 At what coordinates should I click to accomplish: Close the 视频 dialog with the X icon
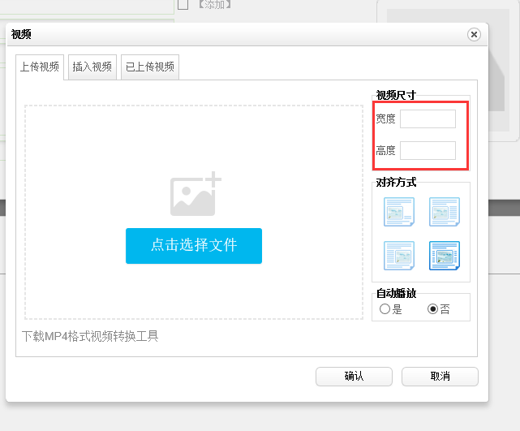474,34
